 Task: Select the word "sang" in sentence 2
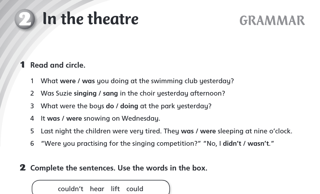[110, 94]
